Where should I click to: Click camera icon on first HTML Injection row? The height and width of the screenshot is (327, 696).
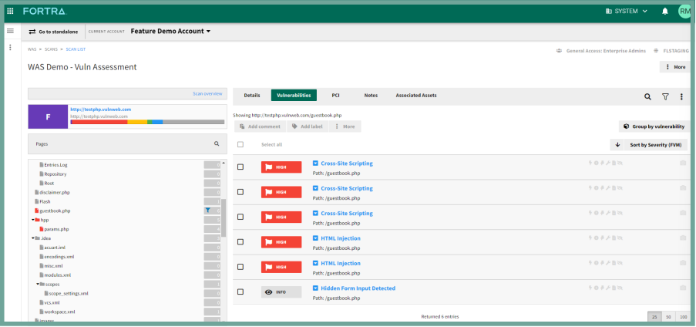[x=683, y=238]
